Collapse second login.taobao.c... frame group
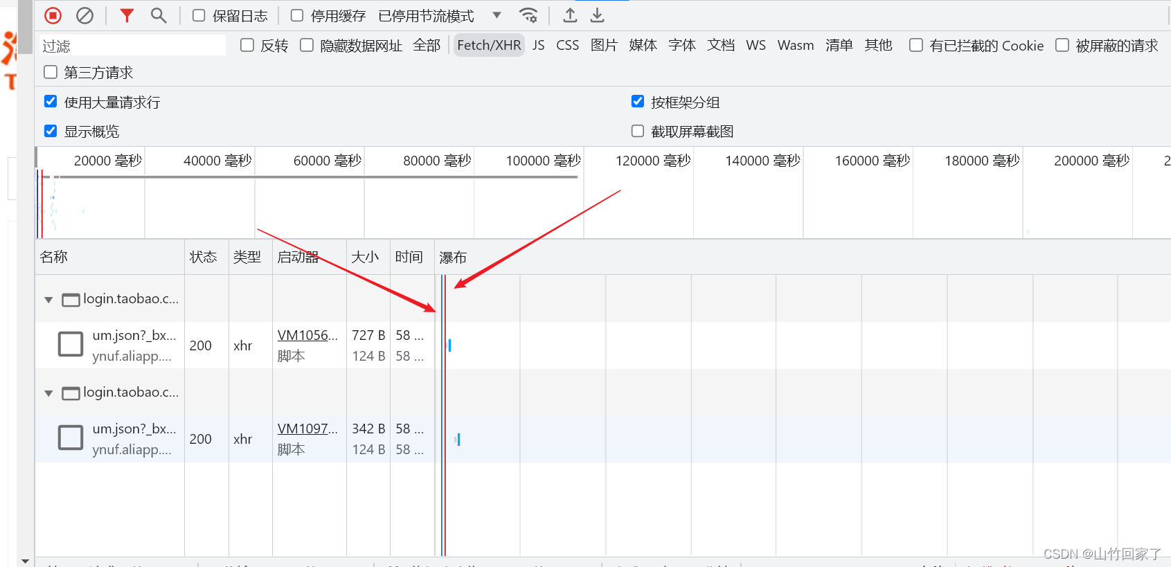1171x567 pixels. point(48,393)
